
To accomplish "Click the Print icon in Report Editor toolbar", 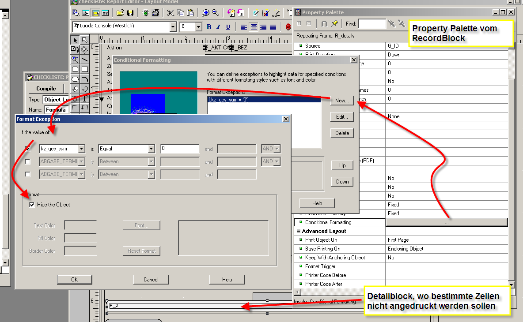I will 155,13.
